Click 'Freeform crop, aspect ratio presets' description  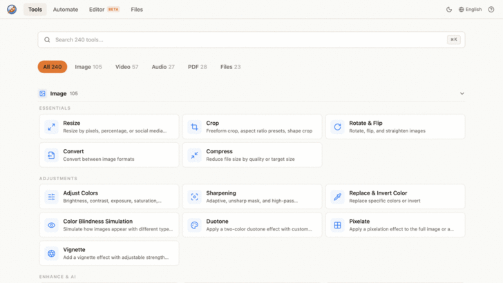tap(259, 130)
